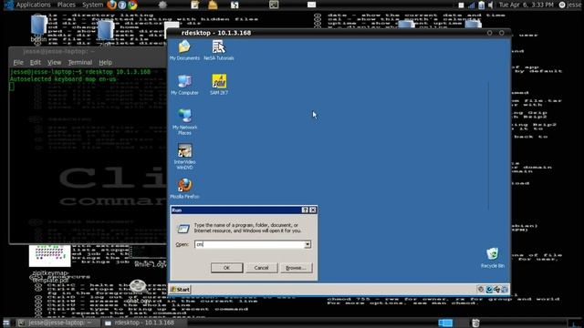Open the network signal indicator
Image resolution: width=584 pixels, height=328 pixels.
pos(472,5)
